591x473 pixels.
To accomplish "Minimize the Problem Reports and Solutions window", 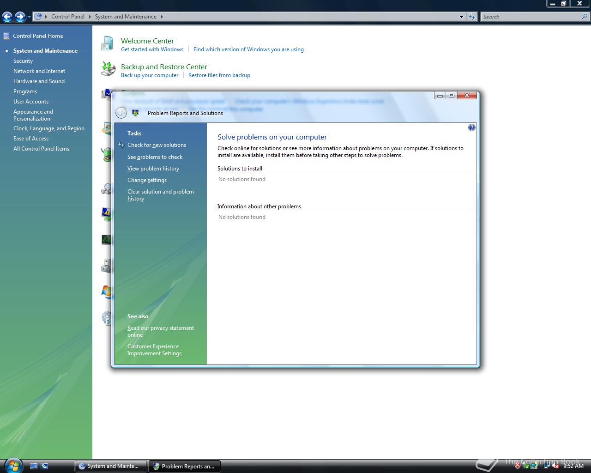I will [x=440, y=95].
